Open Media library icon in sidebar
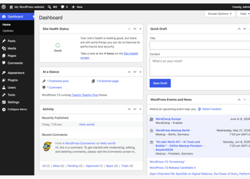The height and width of the screenshot is (179, 250). (x=4, y=48)
